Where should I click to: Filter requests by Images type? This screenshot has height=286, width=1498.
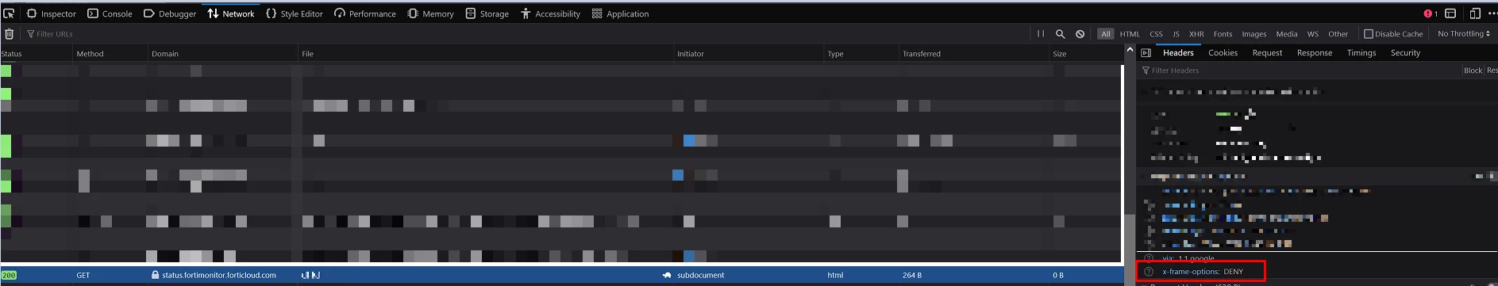pyautogui.click(x=1253, y=34)
